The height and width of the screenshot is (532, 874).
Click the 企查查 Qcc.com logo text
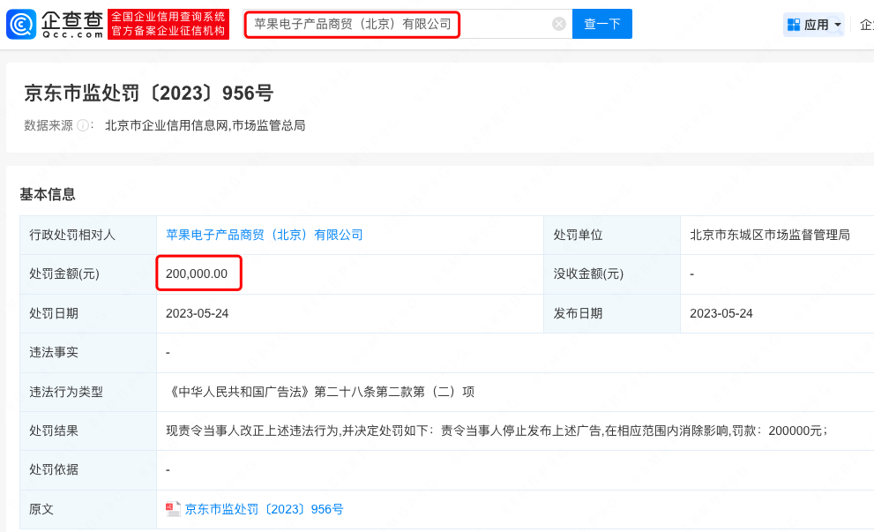[72, 24]
